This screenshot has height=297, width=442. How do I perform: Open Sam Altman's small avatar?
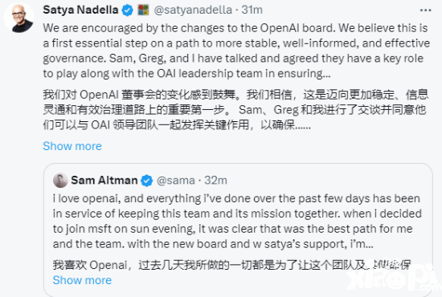(x=60, y=180)
